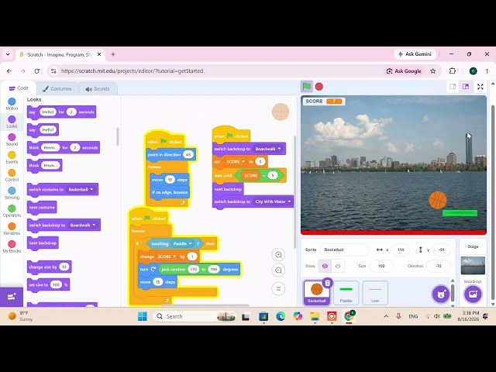Select the Basketball sprite thumbnail

(x=317, y=293)
